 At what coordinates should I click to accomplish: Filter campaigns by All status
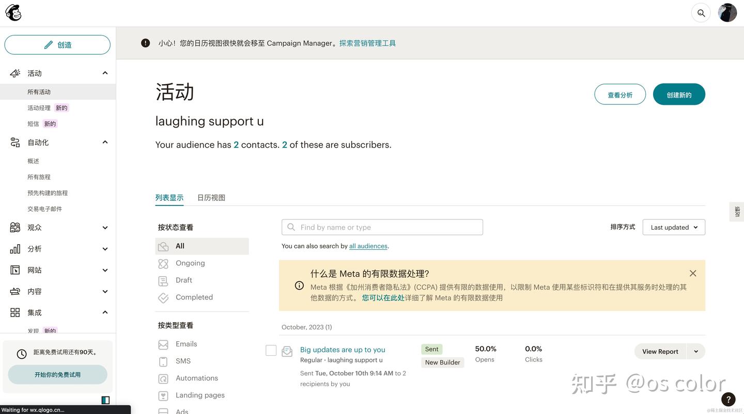[x=202, y=246]
